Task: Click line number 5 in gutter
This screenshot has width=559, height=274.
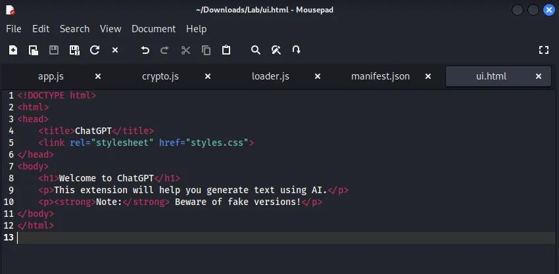Action: coord(11,143)
